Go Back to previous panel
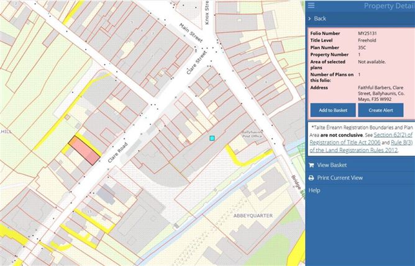The height and width of the screenshot is (266, 415). [320, 19]
